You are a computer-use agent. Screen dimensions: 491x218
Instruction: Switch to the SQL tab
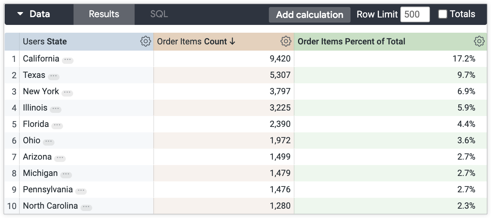159,14
